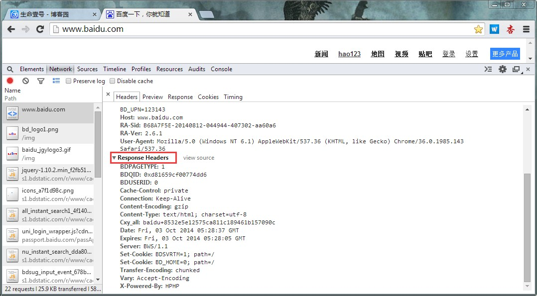537x296 pixels.
Task: Switch to the Timing detail tab
Action: pos(233,97)
